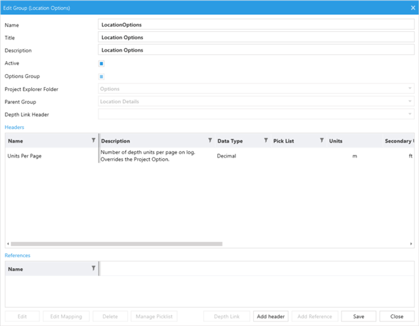Open Manage Picklist
Image resolution: width=419 pixels, height=326 pixels.
coord(154,316)
